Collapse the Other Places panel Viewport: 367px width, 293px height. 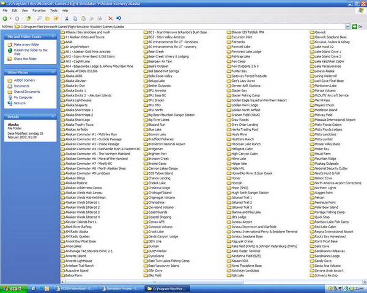pyautogui.click(x=53, y=72)
